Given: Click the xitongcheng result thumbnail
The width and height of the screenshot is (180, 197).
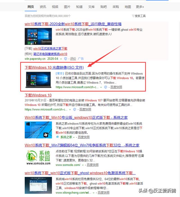Looking at the screenshot, I should click(x=38, y=185).
